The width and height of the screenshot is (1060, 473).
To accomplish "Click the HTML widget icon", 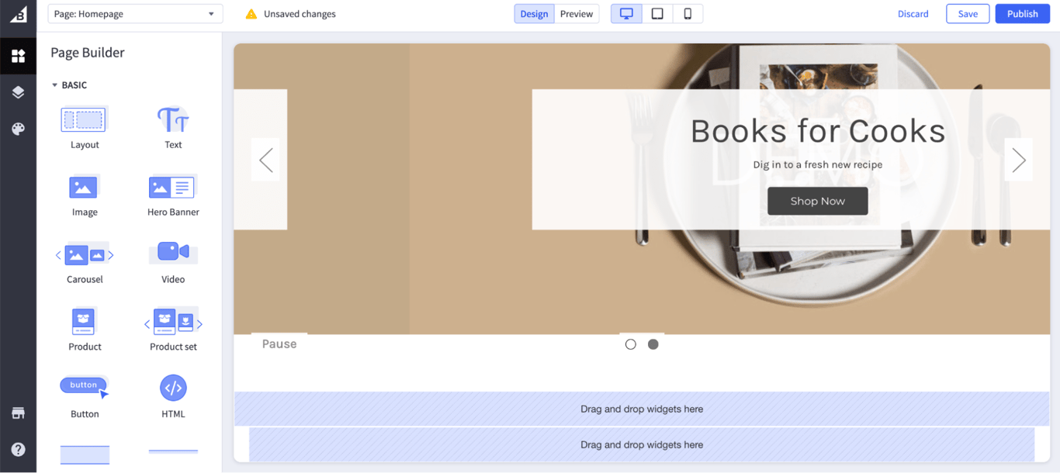I will [172, 388].
